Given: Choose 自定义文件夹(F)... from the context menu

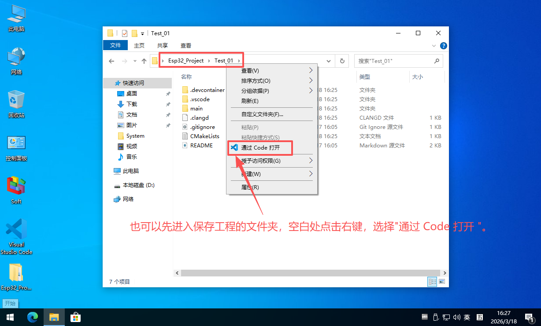Looking at the screenshot, I should (x=271, y=114).
